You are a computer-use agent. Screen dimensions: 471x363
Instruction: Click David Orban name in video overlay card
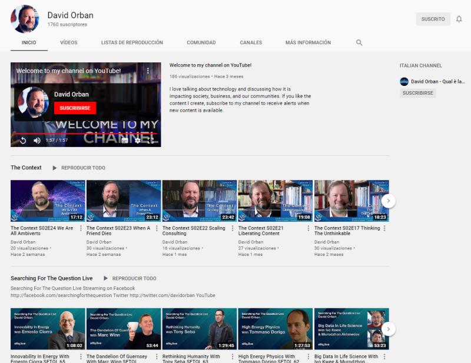[x=71, y=94]
